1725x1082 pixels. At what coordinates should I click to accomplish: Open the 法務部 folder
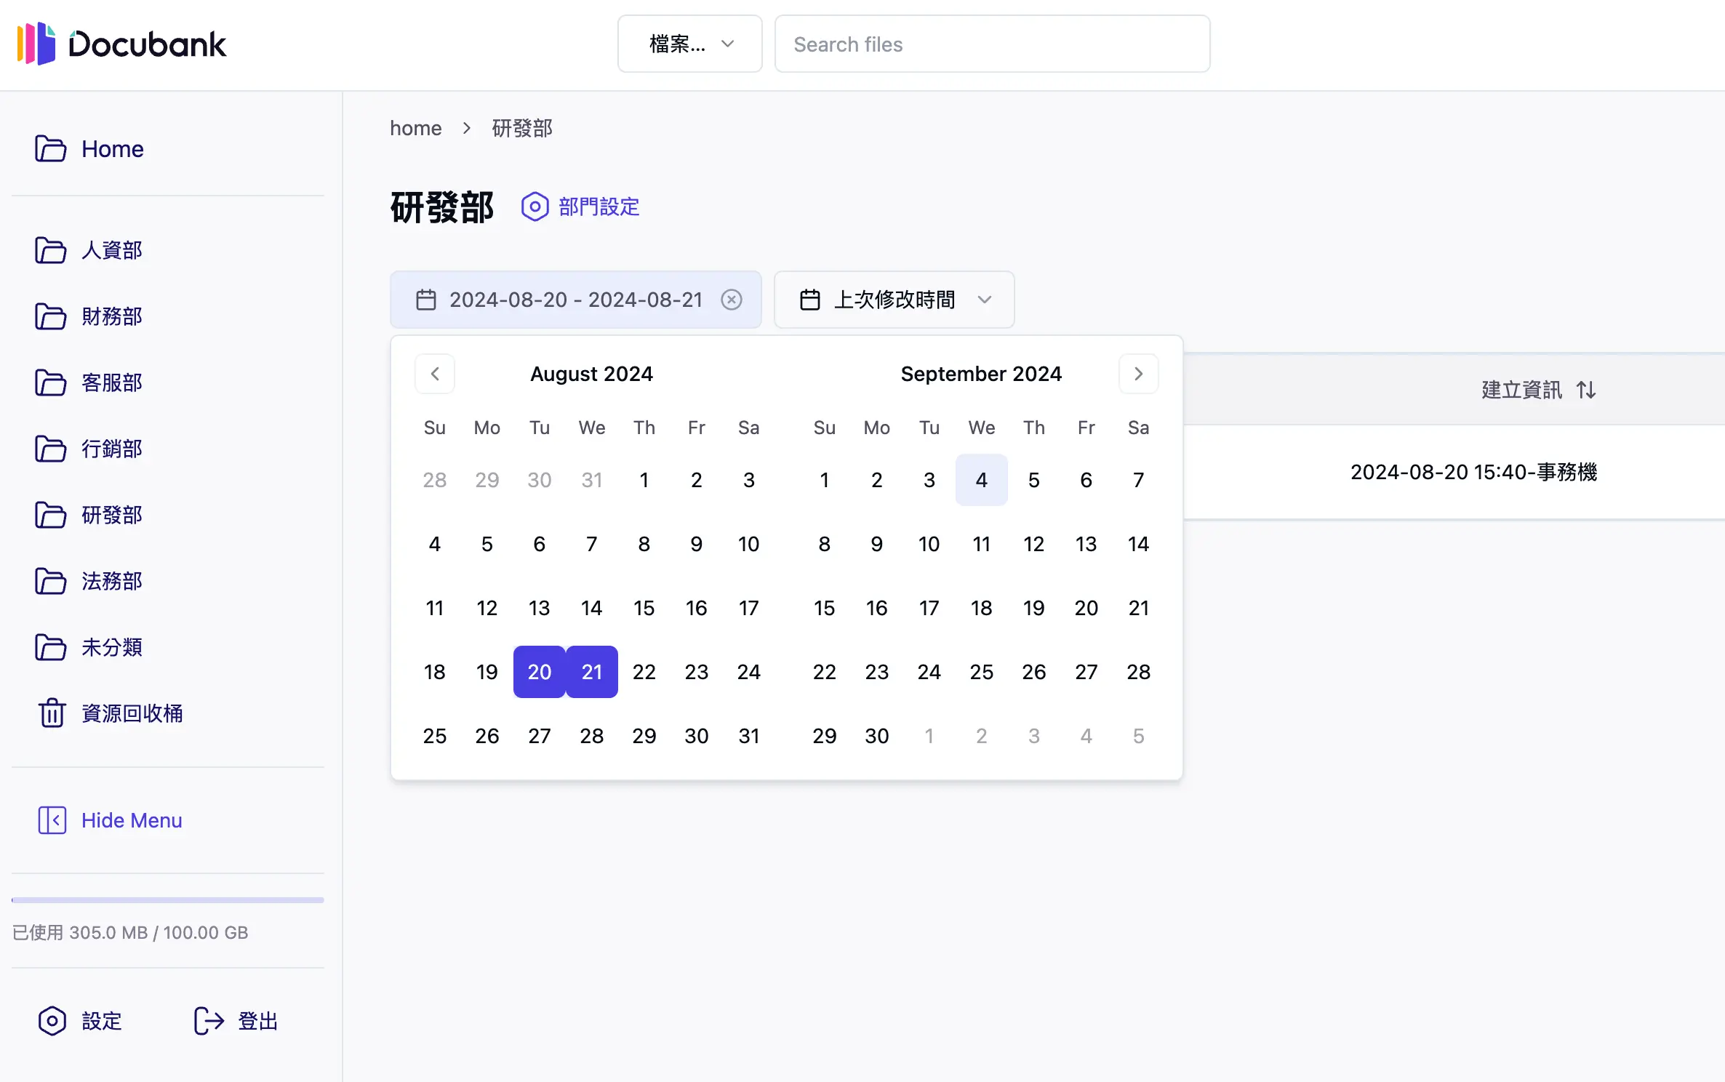111,581
